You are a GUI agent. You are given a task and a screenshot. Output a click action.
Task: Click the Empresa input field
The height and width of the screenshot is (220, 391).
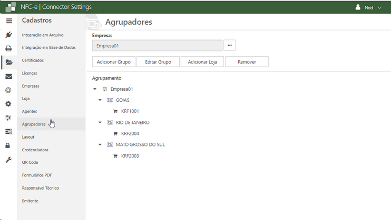point(157,46)
